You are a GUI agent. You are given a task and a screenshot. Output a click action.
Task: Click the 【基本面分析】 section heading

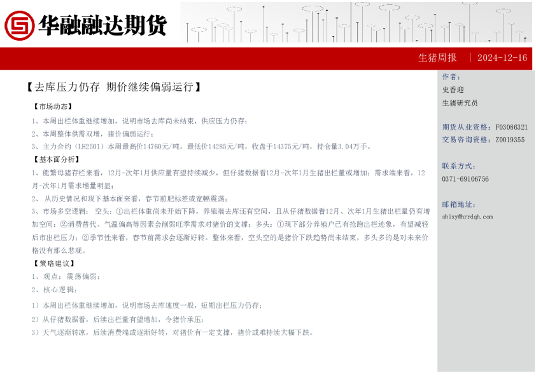(57, 159)
